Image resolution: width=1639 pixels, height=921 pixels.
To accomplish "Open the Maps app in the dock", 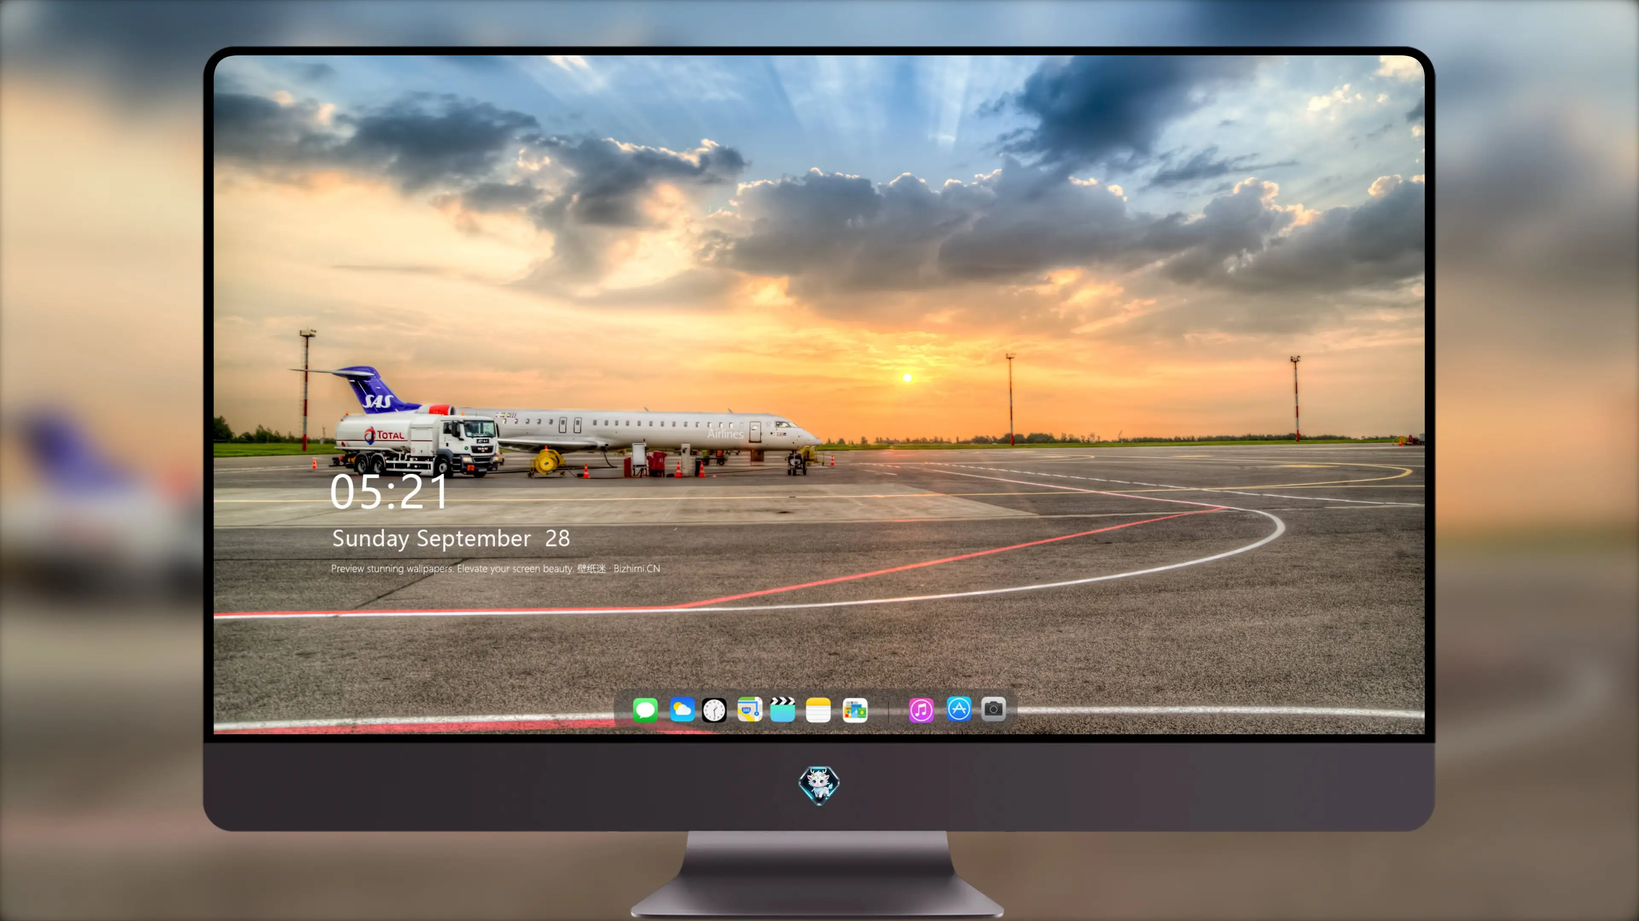I will pyautogui.click(x=750, y=710).
